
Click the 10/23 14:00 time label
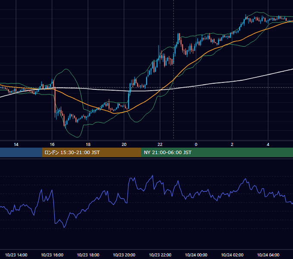pos(16,255)
